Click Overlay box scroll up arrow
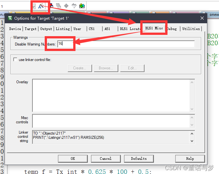Image resolution: width=219 pixels, height=174 pixels. point(192,82)
